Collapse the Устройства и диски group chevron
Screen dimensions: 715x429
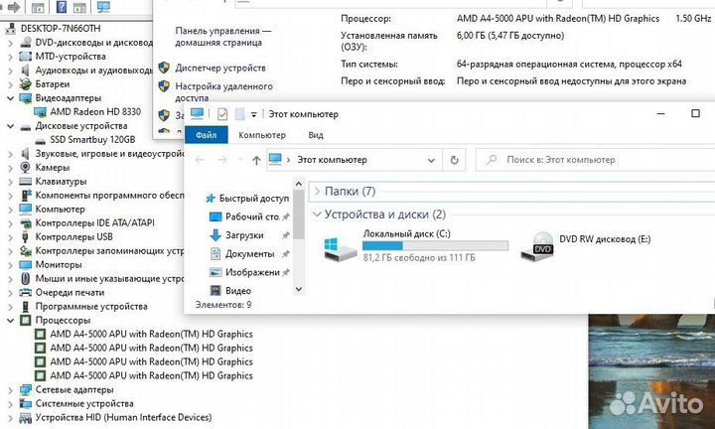point(317,214)
